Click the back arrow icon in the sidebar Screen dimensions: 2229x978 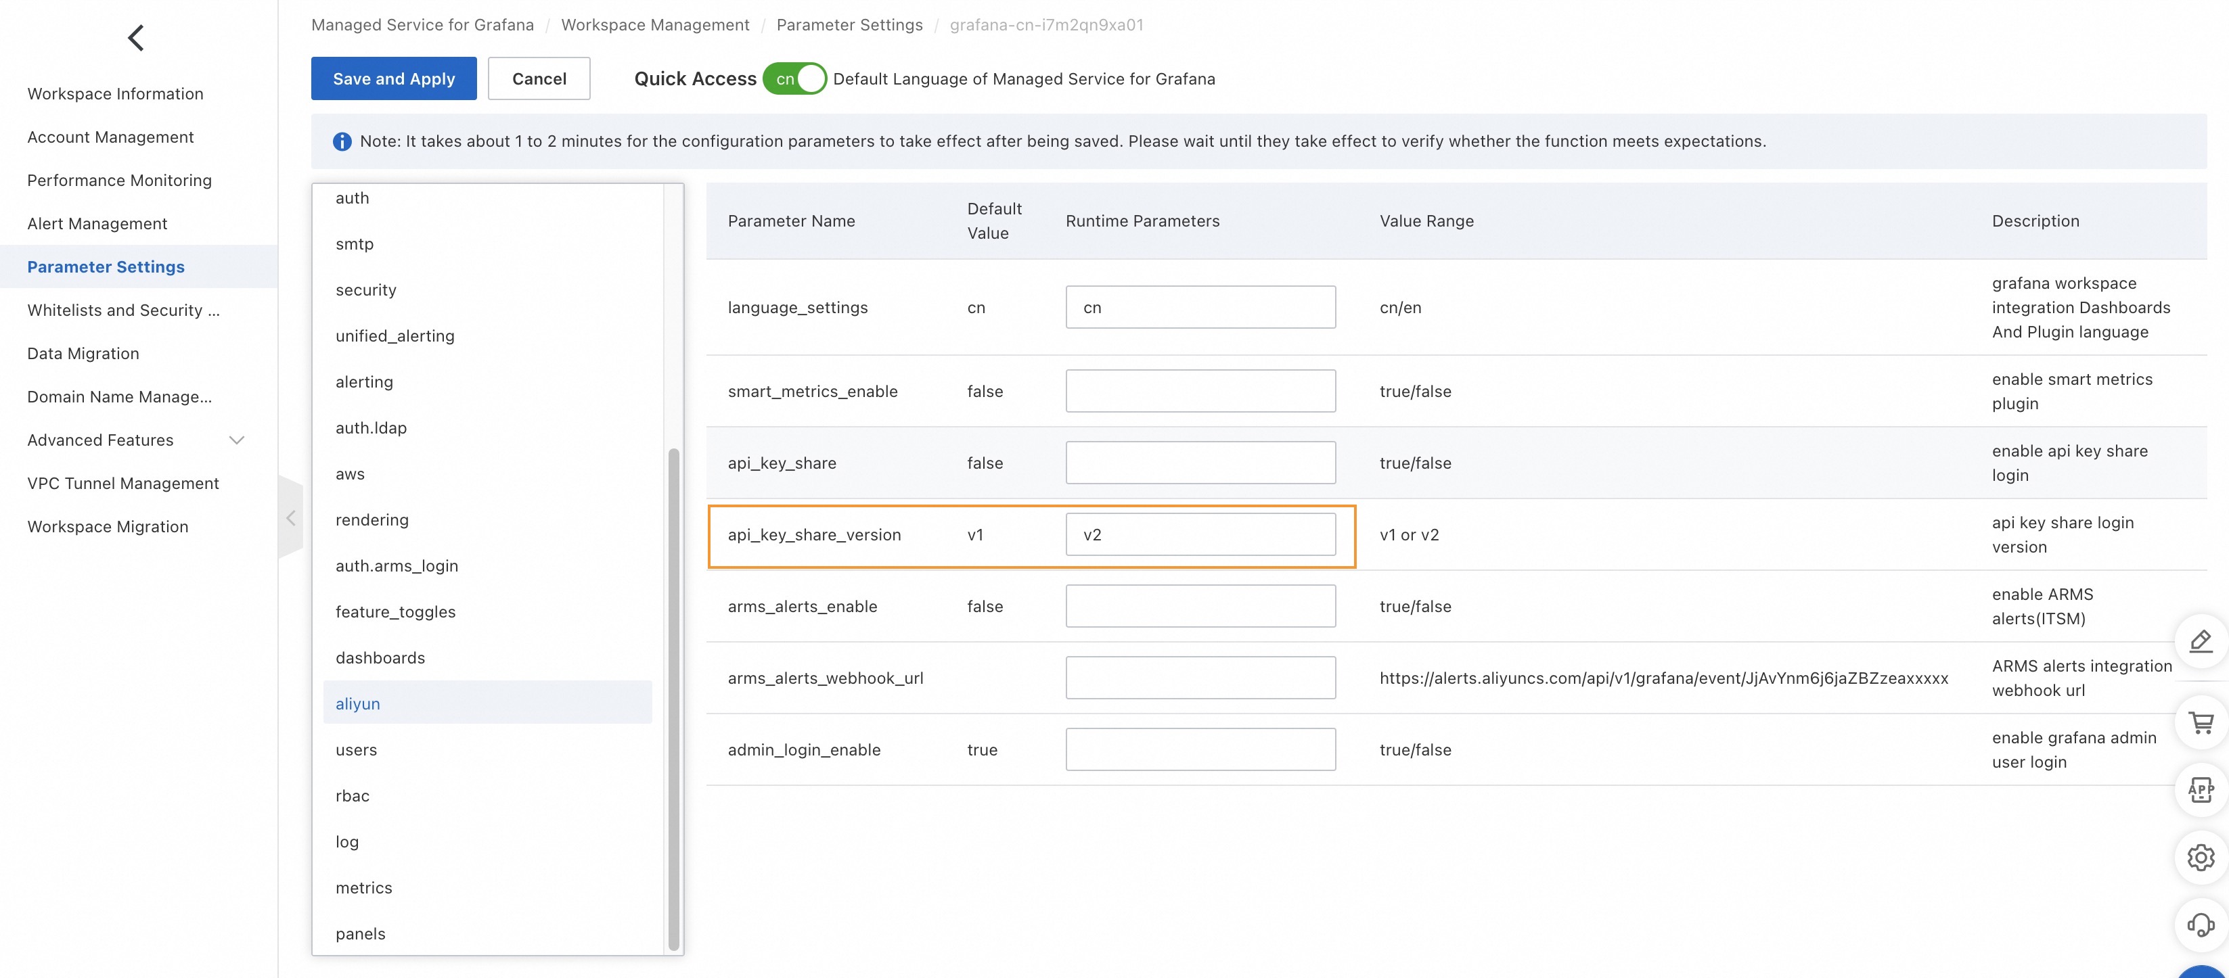pos(136,37)
